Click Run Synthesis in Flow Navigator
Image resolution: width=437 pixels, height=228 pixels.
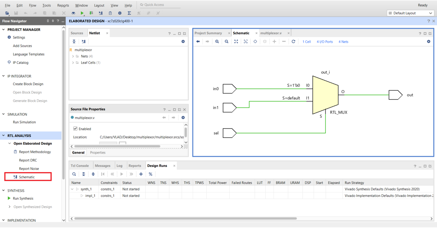click(23, 199)
